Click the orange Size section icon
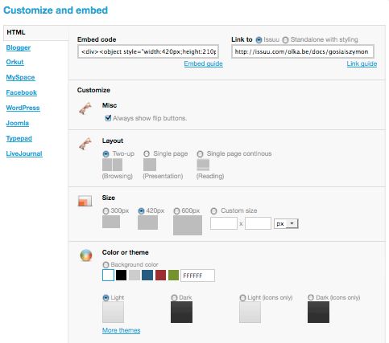The width and height of the screenshot is (389, 343). point(85,201)
